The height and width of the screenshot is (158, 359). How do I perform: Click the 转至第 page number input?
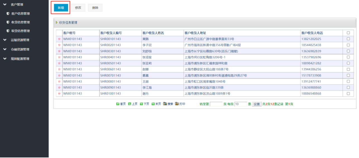coord(216,104)
